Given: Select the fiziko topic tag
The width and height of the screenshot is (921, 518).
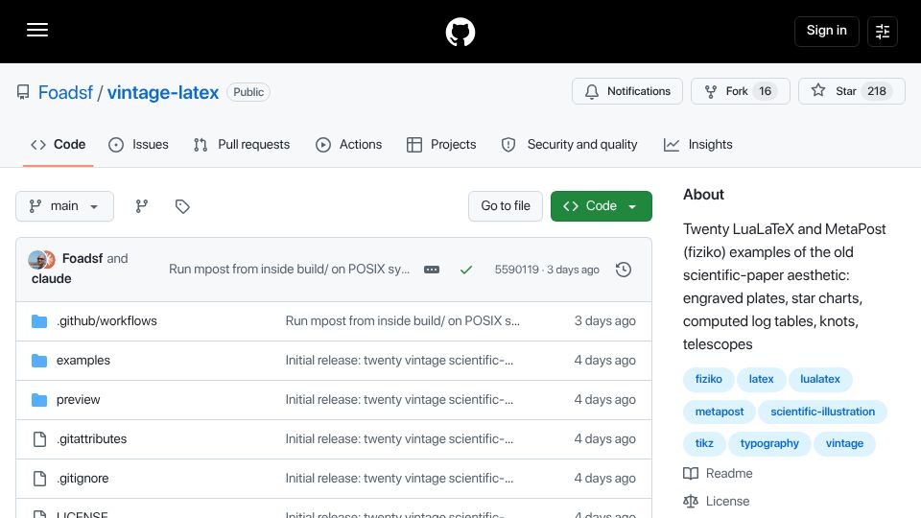Looking at the screenshot, I should pyautogui.click(x=708, y=380).
